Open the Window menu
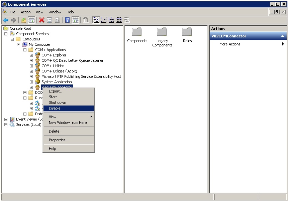Screen dimensions: 288x201 pyautogui.click(x=55, y=12)
